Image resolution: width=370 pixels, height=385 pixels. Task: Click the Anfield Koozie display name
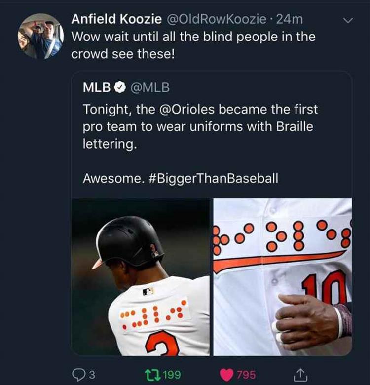[x=116, y=19]
